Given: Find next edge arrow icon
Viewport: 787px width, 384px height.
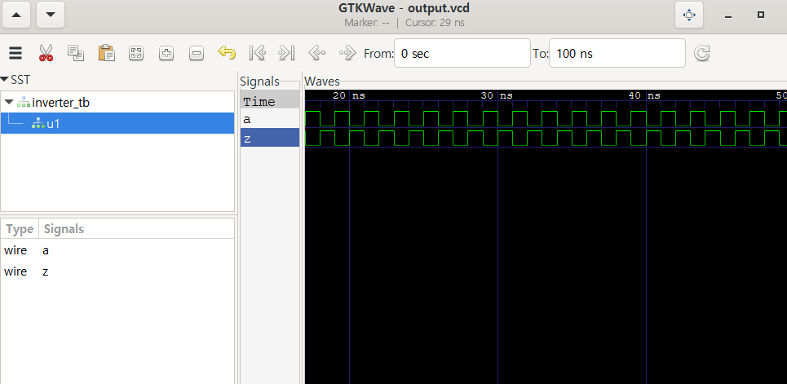Looking at the screenshot, I should click(x=347, y=52).
